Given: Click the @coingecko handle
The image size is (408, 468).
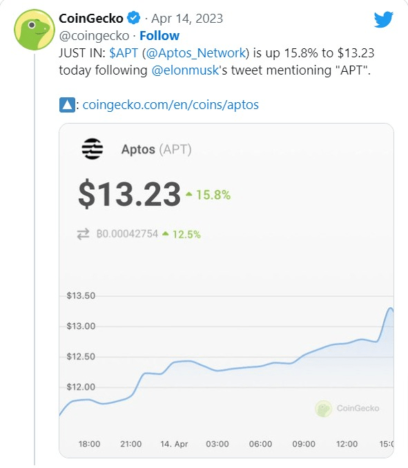Looking at the screenshot, I should 94,36.
